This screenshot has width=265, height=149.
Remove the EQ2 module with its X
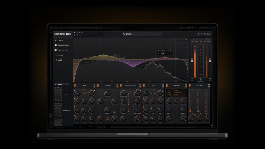tap(163, 84)
